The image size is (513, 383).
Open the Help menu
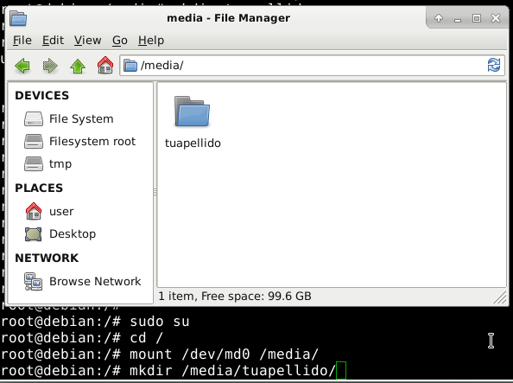(151, 41)
